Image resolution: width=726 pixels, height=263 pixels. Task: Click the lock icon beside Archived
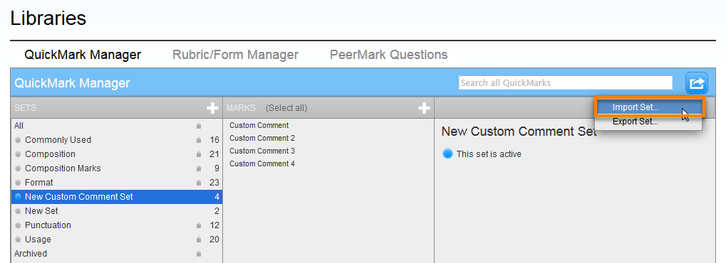click(x=199, y=254)
